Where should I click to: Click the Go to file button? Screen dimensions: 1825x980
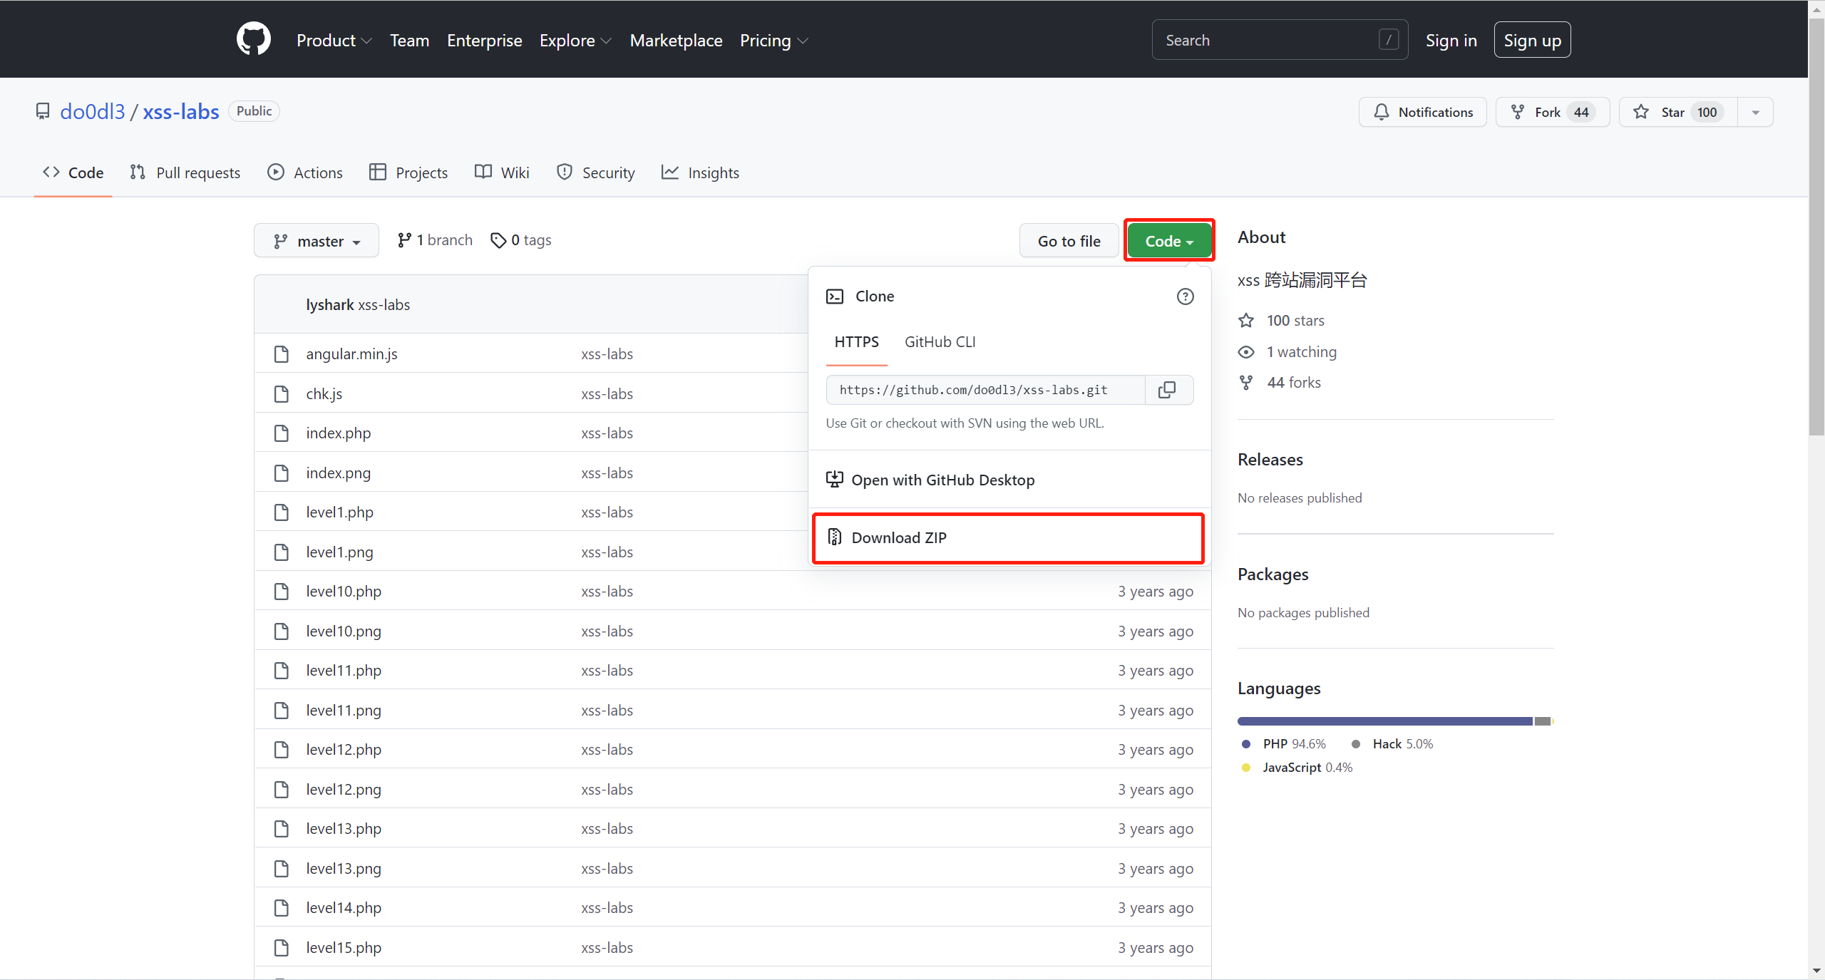1069,241
